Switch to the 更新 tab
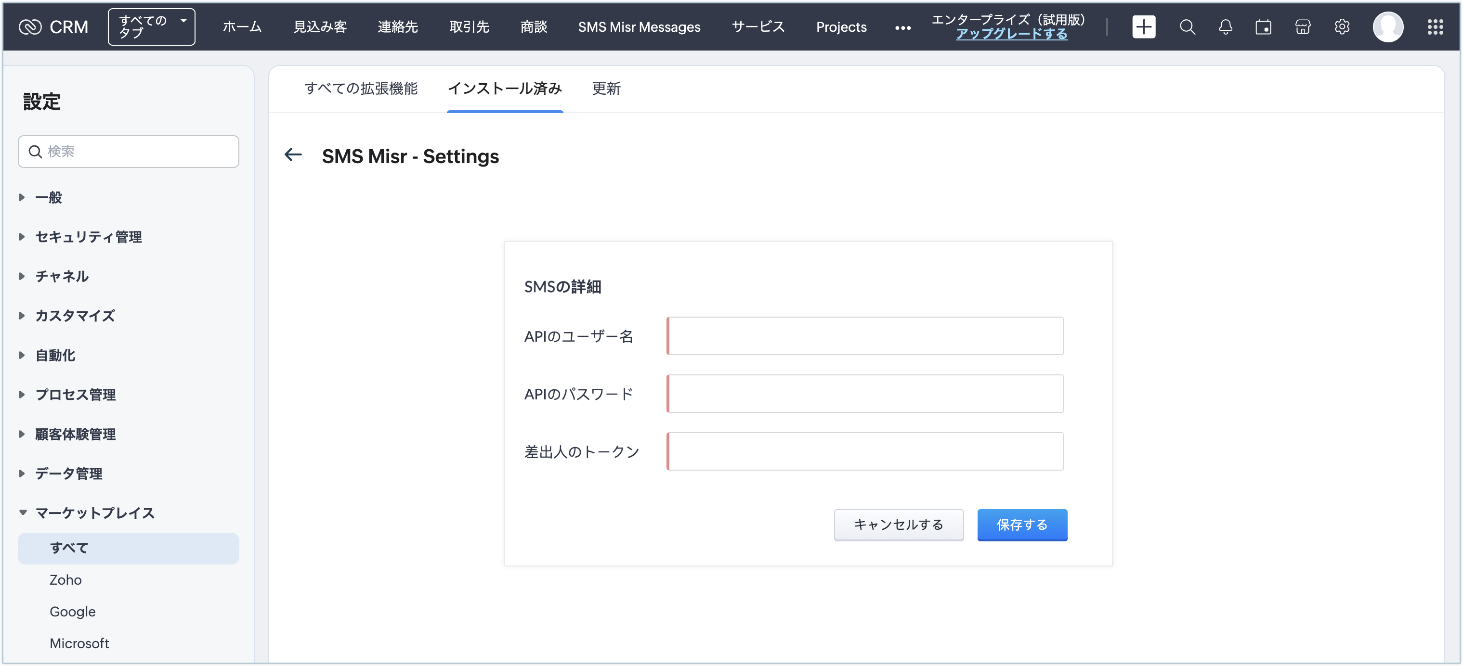 [x=606, y=89]
